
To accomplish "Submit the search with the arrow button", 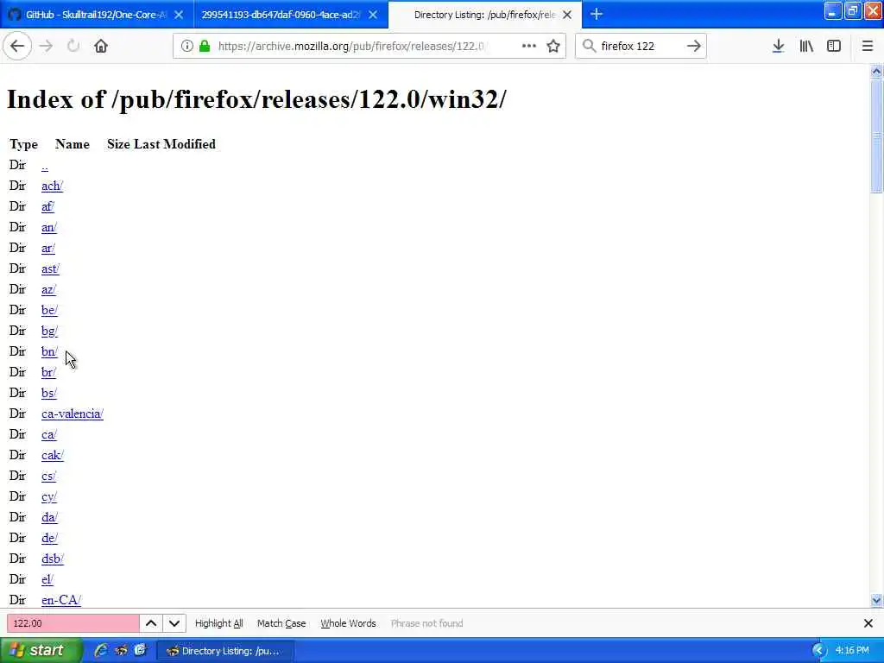I will pyautogui.click(x=694, y=46).
